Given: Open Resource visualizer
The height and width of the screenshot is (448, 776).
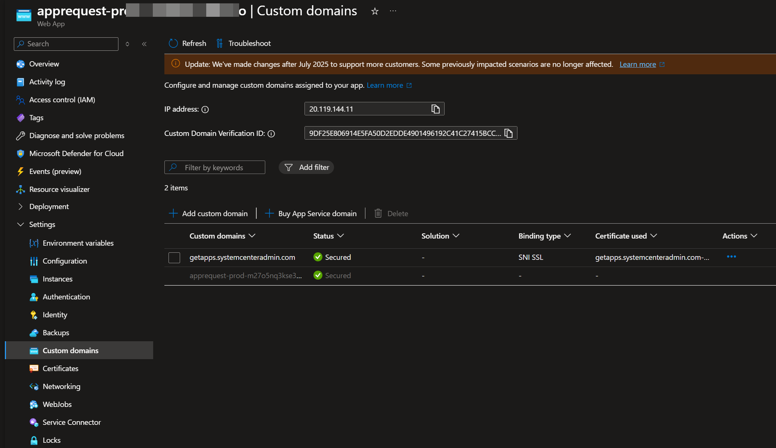Looking at the screenshot, I should (x=59, y=189).
